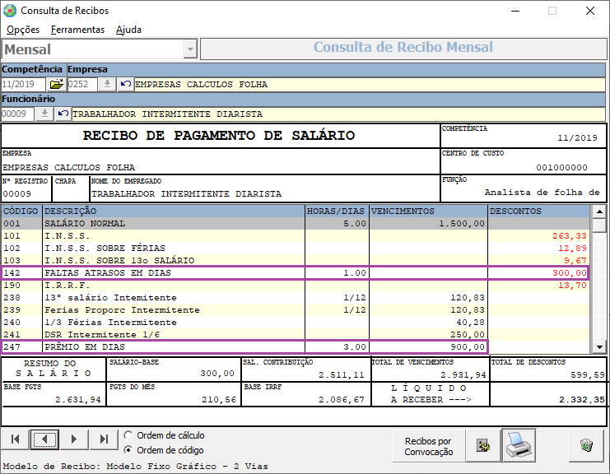Select row DSR Intermitente 1/6

296,334
